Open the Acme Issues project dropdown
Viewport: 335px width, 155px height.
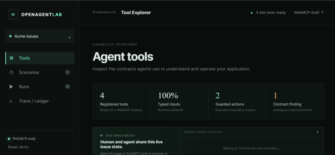pos(40,36)
